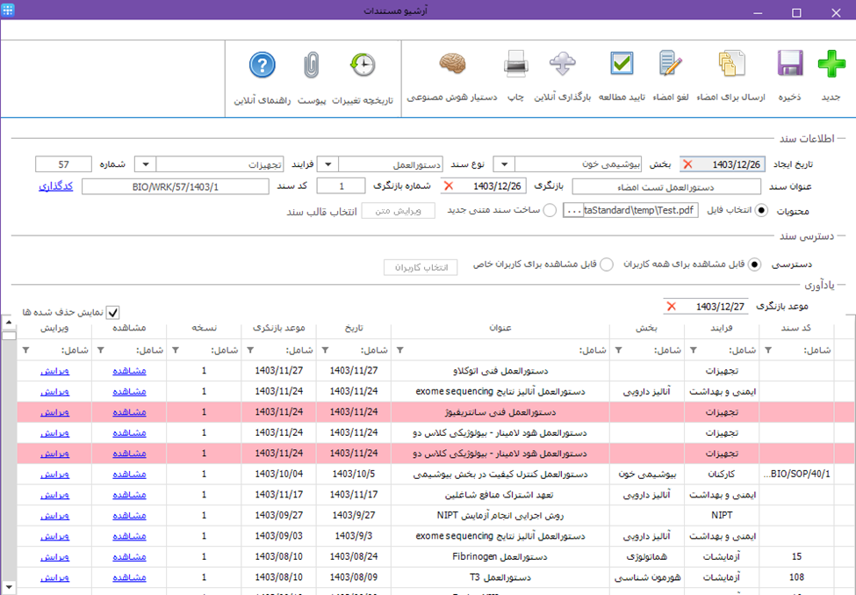Screen dimensions: 856x595
Task: Save the document with the floppy disk icon
Action: pyautogui.click(x=789, y=64)
